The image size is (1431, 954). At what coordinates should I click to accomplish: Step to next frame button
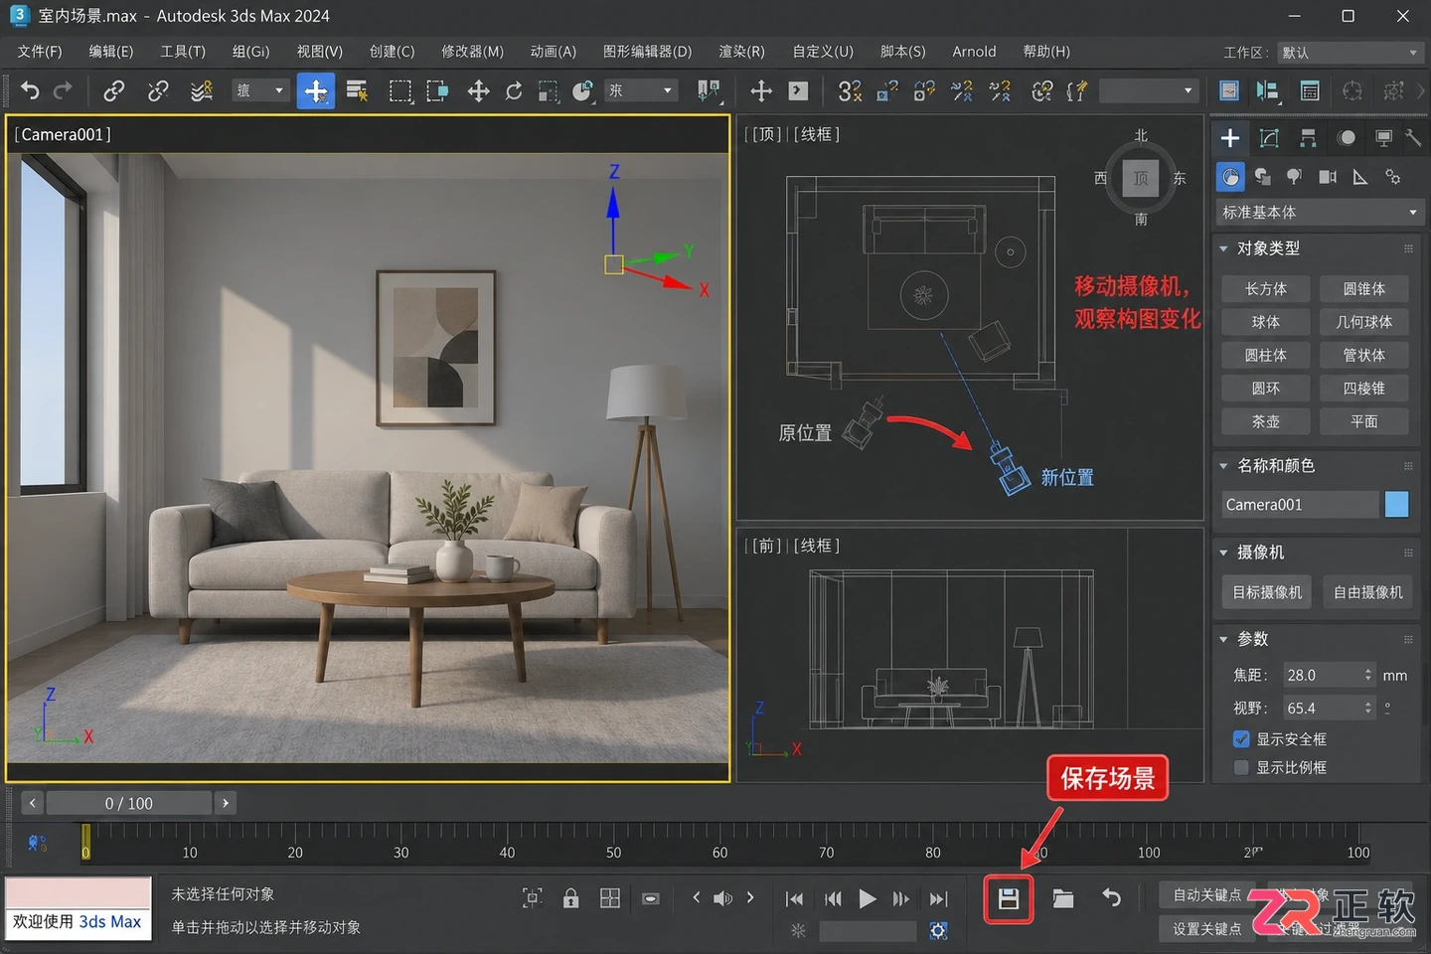click(901, 899)
